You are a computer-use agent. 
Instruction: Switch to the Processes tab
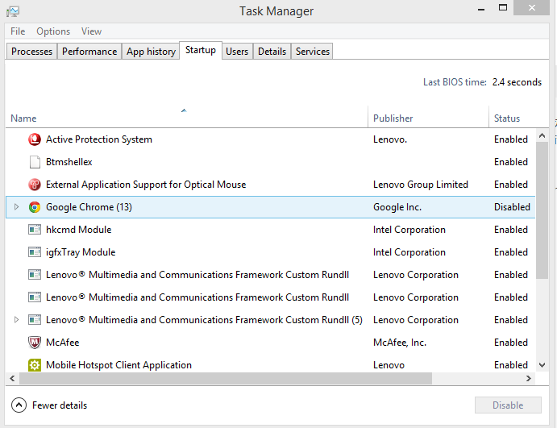click(x=31, y=52)
